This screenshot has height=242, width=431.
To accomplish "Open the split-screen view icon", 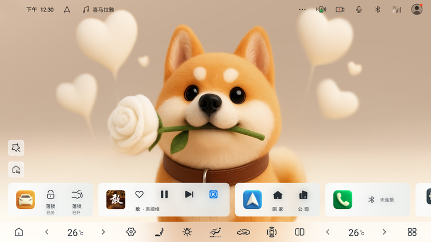I will point(299,232).
